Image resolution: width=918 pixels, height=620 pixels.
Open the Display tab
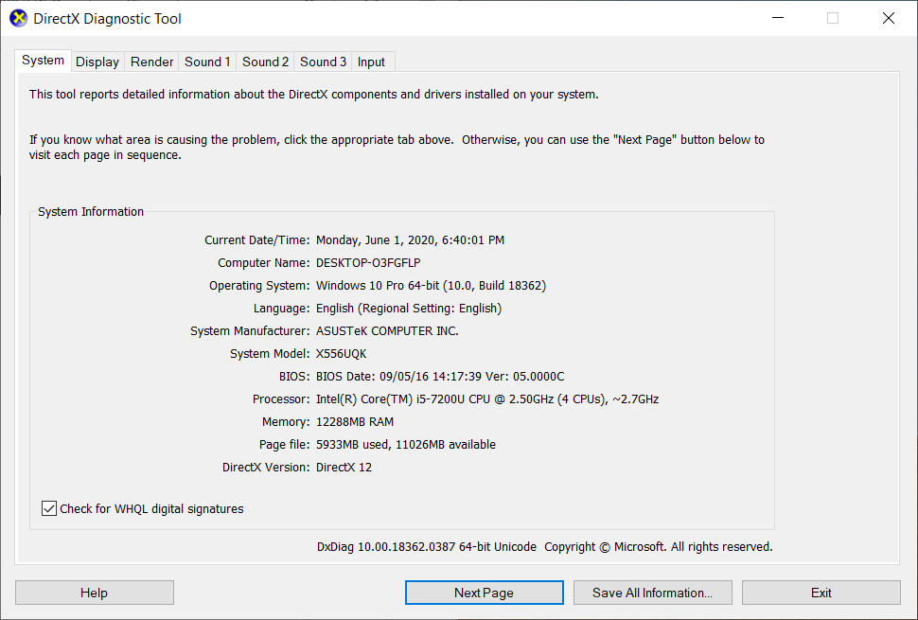pyautogui.click(x=97, y=62)
